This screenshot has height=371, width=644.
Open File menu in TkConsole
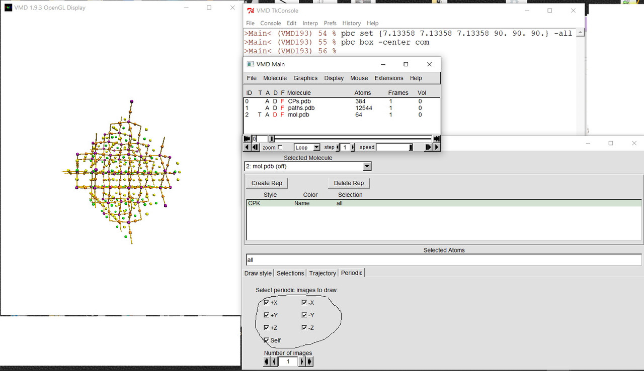pos(250,23)
